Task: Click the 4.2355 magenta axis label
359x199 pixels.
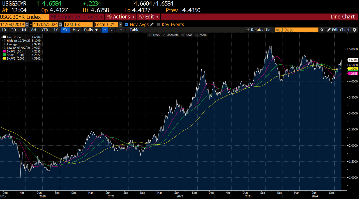Action: [353, 73]
